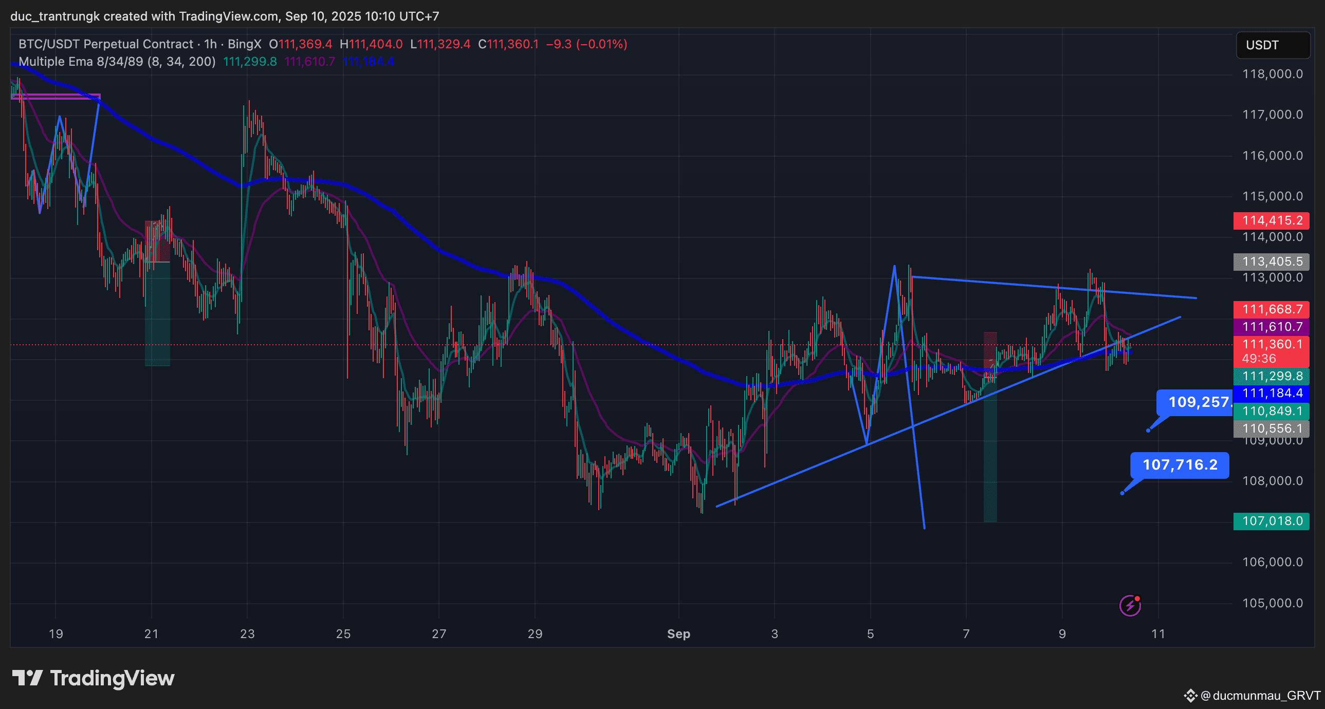Click the green 110,849.1 price-axis tag

1272,412
